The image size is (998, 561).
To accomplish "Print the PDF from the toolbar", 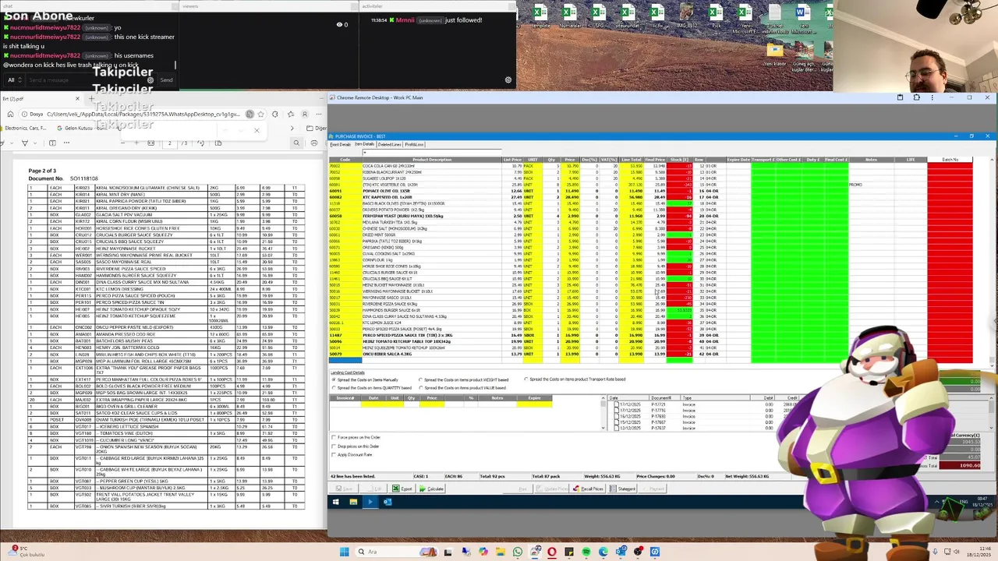I will [314, 143].
